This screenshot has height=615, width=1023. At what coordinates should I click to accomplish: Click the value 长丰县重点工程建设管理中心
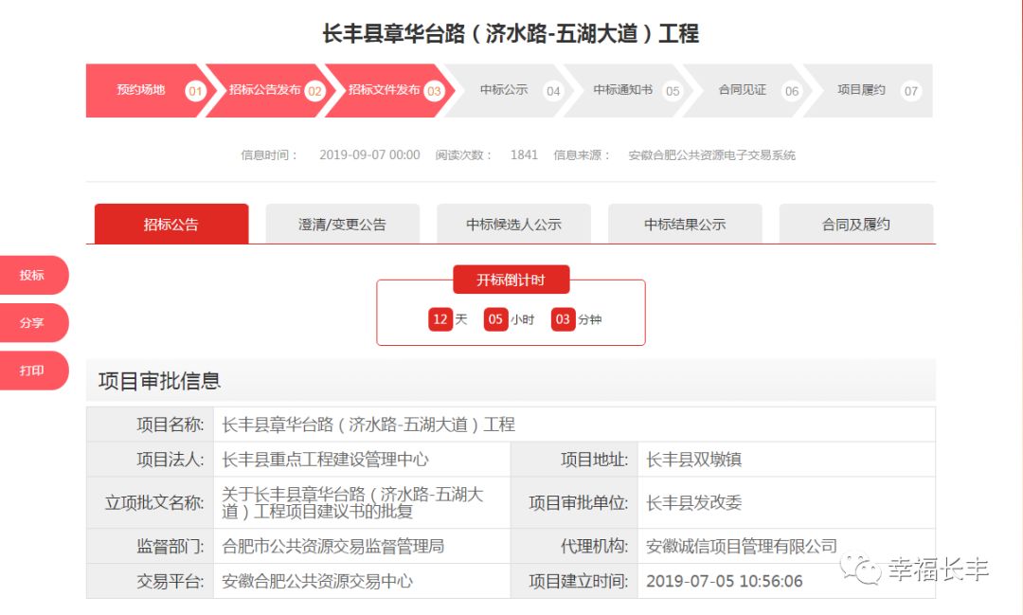[325, 459]
